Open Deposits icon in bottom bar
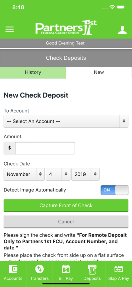The width and height of the screenshot is (132, 287). click(92, 269)
